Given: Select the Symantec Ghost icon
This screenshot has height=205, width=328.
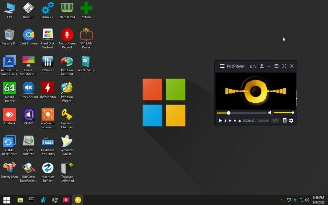Looking at the screenshot, I should [x=67, y=145].
